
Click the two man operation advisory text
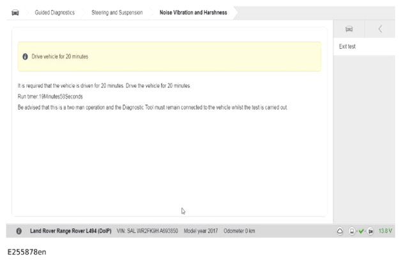point(153,108)
